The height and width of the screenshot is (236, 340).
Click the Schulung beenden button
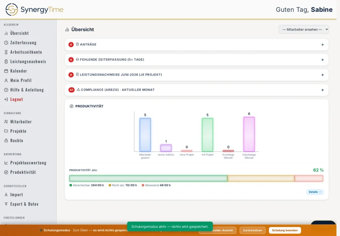point(285,230)
